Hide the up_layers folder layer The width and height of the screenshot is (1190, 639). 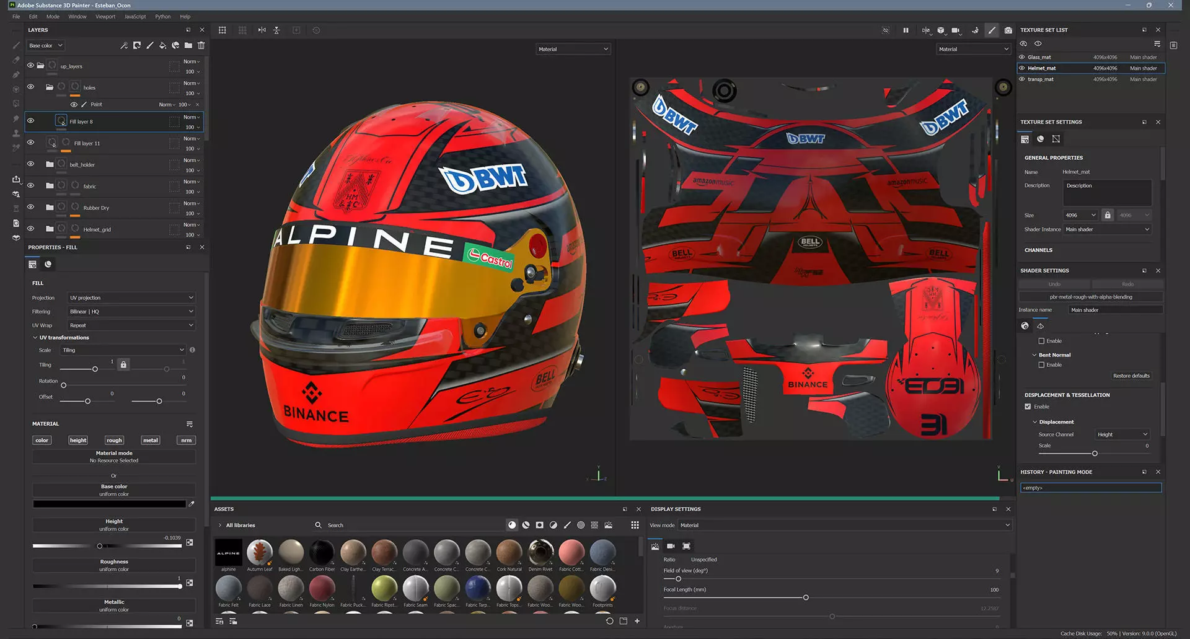click(x=30, y=65)
